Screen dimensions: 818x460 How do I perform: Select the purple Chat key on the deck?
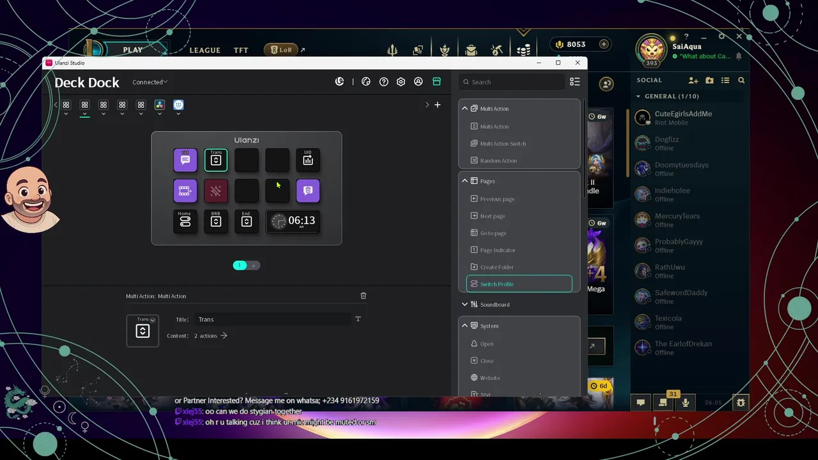[x=185, y=160]
